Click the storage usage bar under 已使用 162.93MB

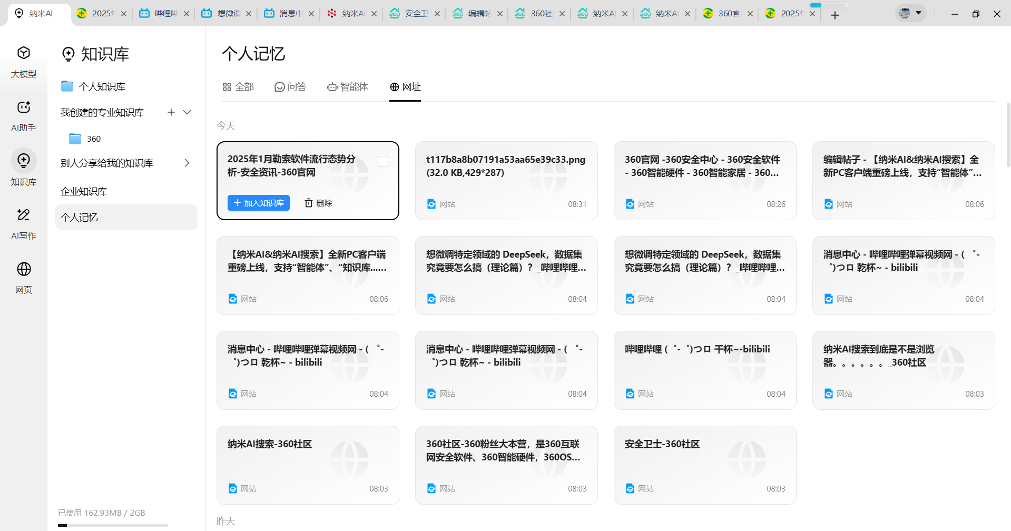pyautogui.click(x=113, y=525)
